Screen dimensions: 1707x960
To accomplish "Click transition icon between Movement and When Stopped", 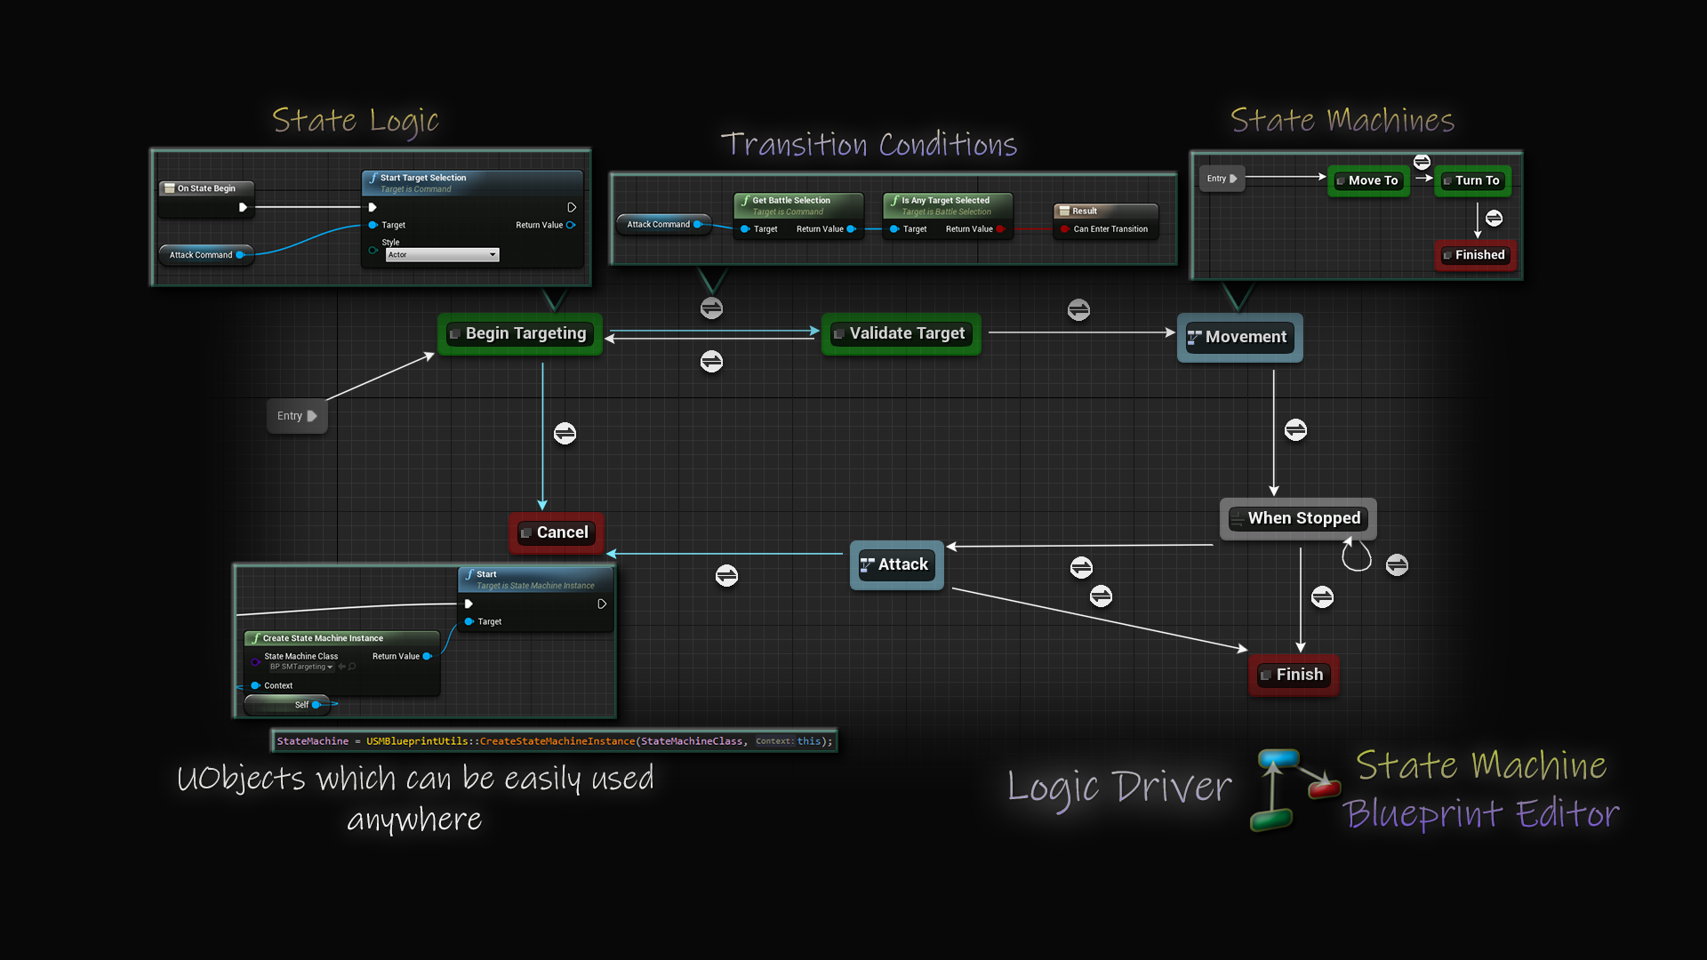I will coord(1295,430).
